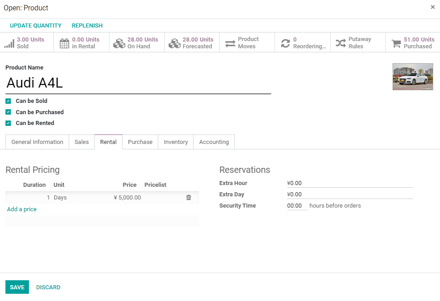This screenshot has width=440, height=301.
Task: Discard changes to the product
Action: tap(48, 287)
